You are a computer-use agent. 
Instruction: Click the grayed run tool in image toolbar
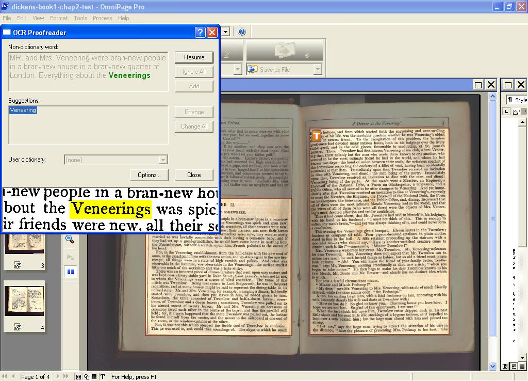click(70, 257)
